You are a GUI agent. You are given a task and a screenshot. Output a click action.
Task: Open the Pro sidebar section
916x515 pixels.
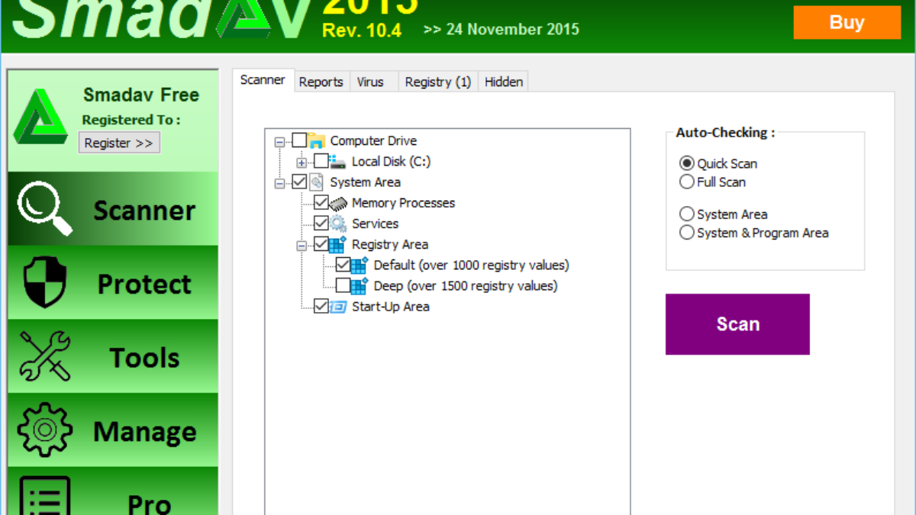click(x=113, y=491)
